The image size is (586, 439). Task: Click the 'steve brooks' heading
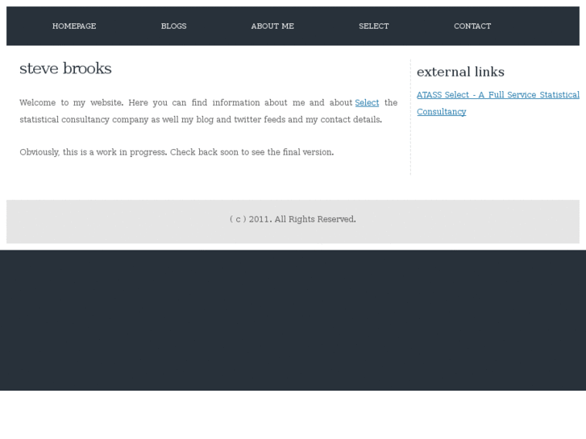pyautogui.click(x=65, y=68)
